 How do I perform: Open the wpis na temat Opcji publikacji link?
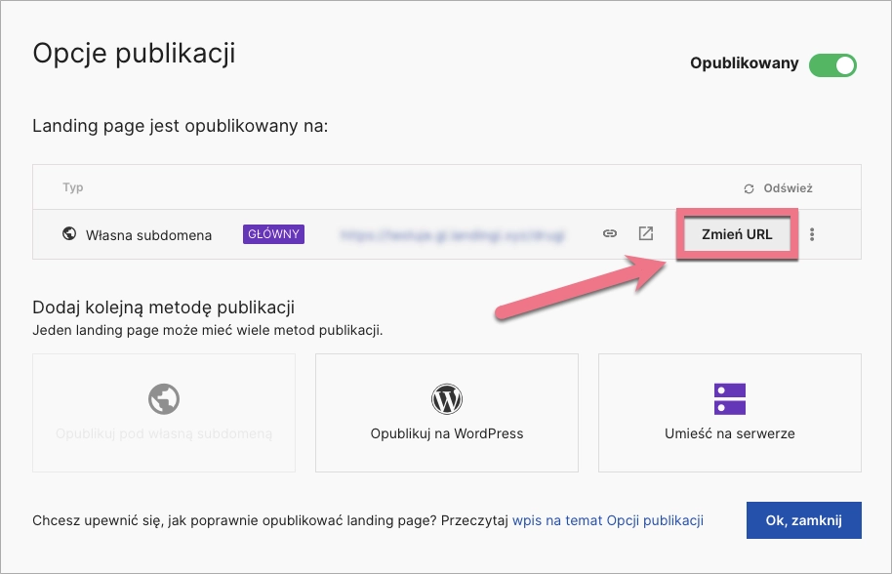[x=608, y=520]
